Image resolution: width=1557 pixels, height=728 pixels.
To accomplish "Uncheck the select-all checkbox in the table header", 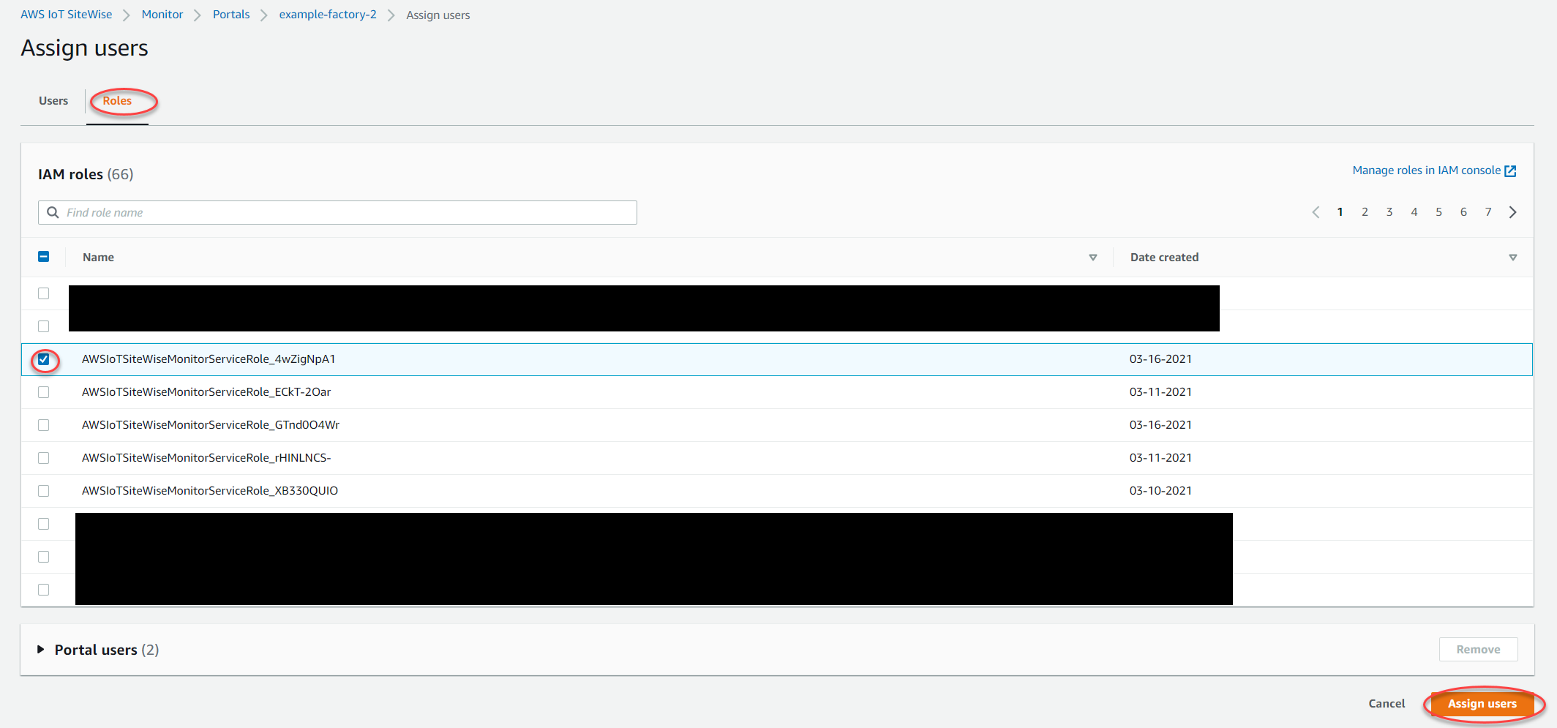I will point(43,257).
